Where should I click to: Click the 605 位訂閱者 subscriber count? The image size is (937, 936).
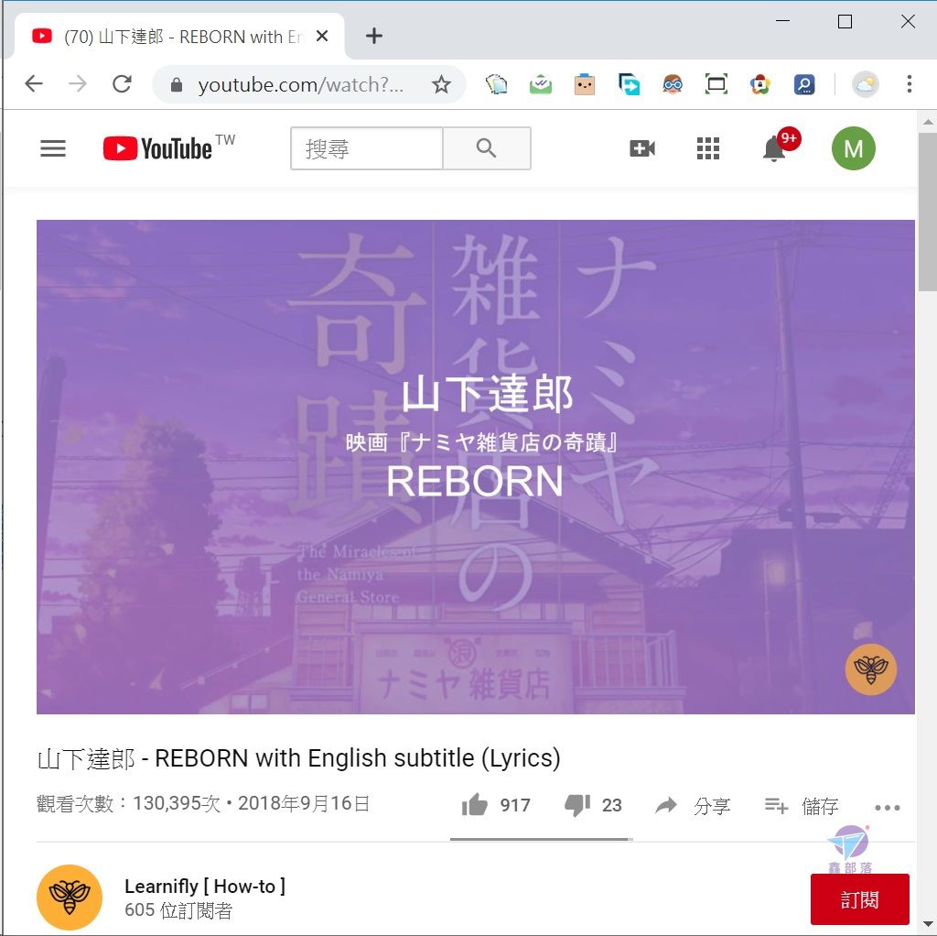(x=178, y=910)
